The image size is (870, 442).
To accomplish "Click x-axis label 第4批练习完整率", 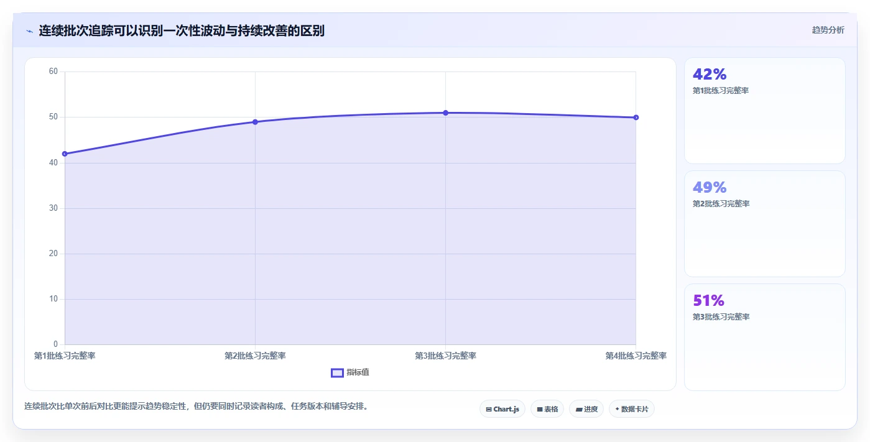I will (x=636, y=356).
